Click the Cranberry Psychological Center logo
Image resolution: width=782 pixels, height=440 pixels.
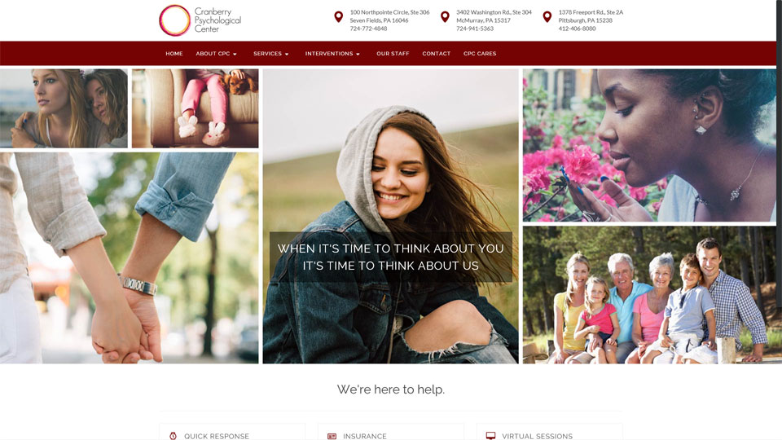click(x=200, y=20)
